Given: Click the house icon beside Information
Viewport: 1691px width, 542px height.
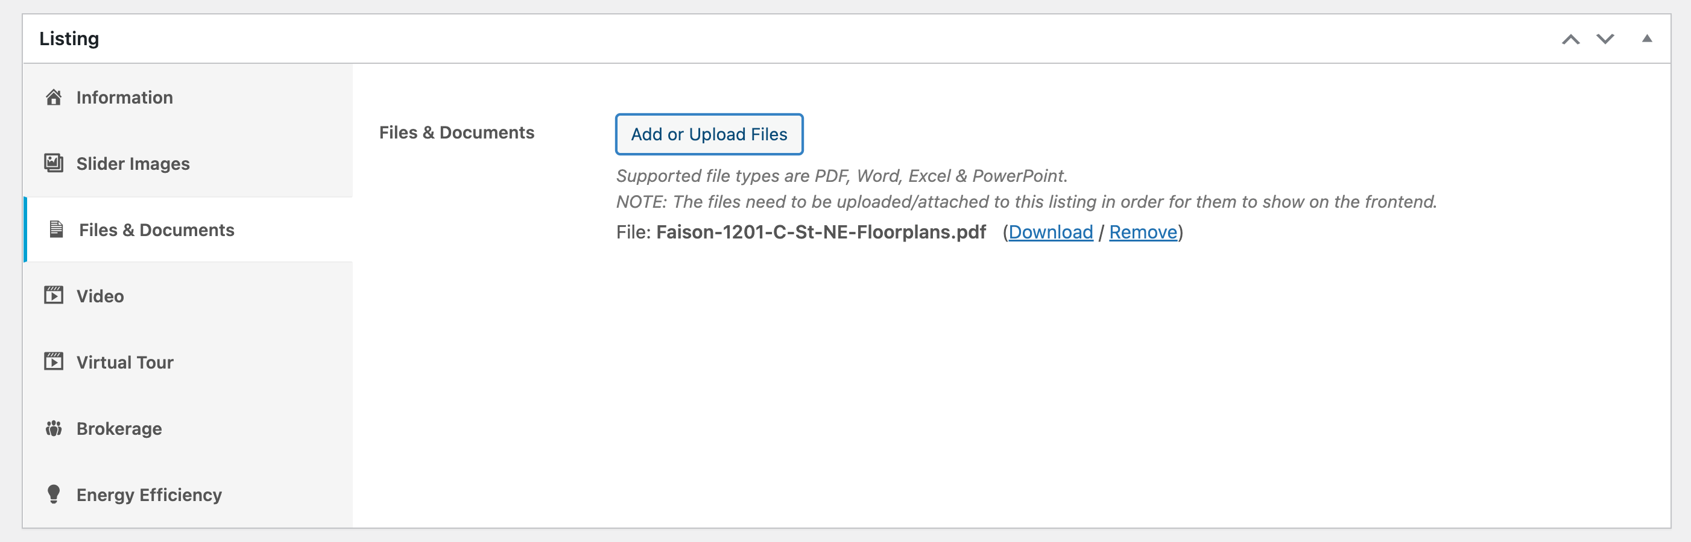Looking at the screenshot, I should pyautogui.click(x=54, y=97).
